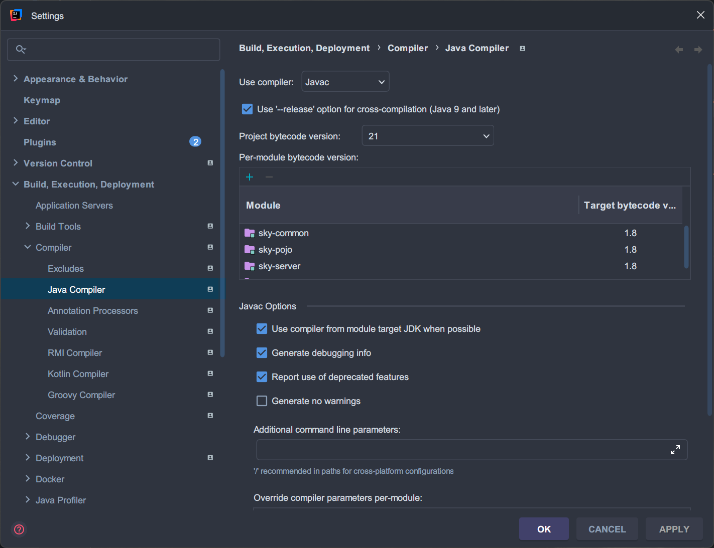This screenshot has height=548, width=714.
Task: Click the remove module minus icon
Action: click(x=269, y=177)
